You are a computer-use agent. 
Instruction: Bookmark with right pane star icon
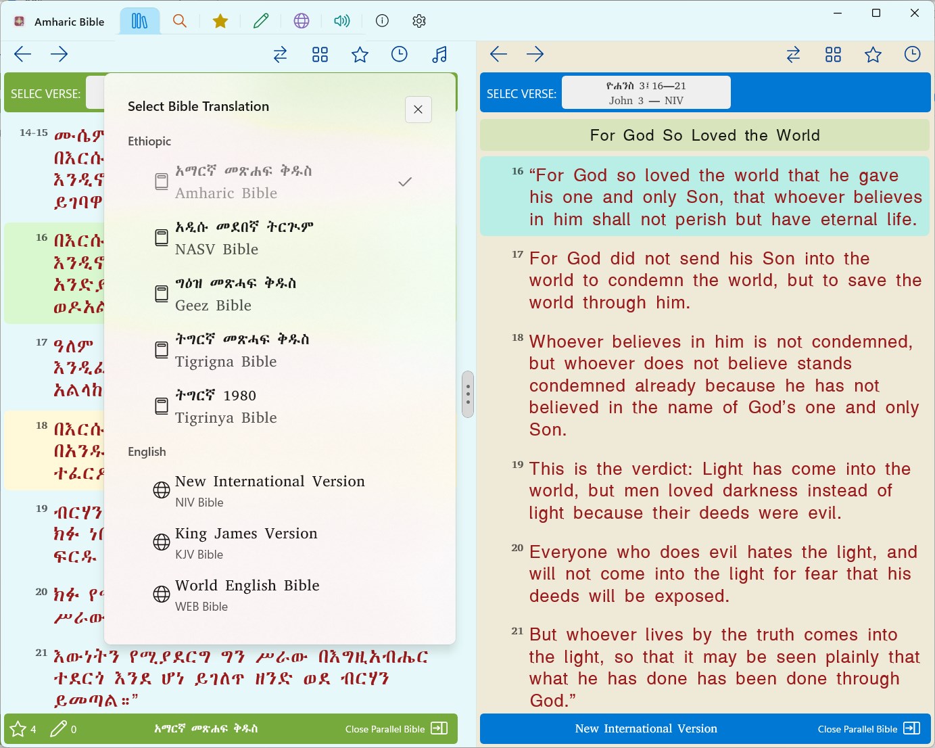873,55
